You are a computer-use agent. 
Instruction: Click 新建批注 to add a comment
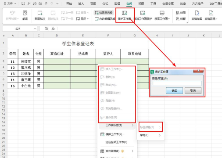click(40, 15)
